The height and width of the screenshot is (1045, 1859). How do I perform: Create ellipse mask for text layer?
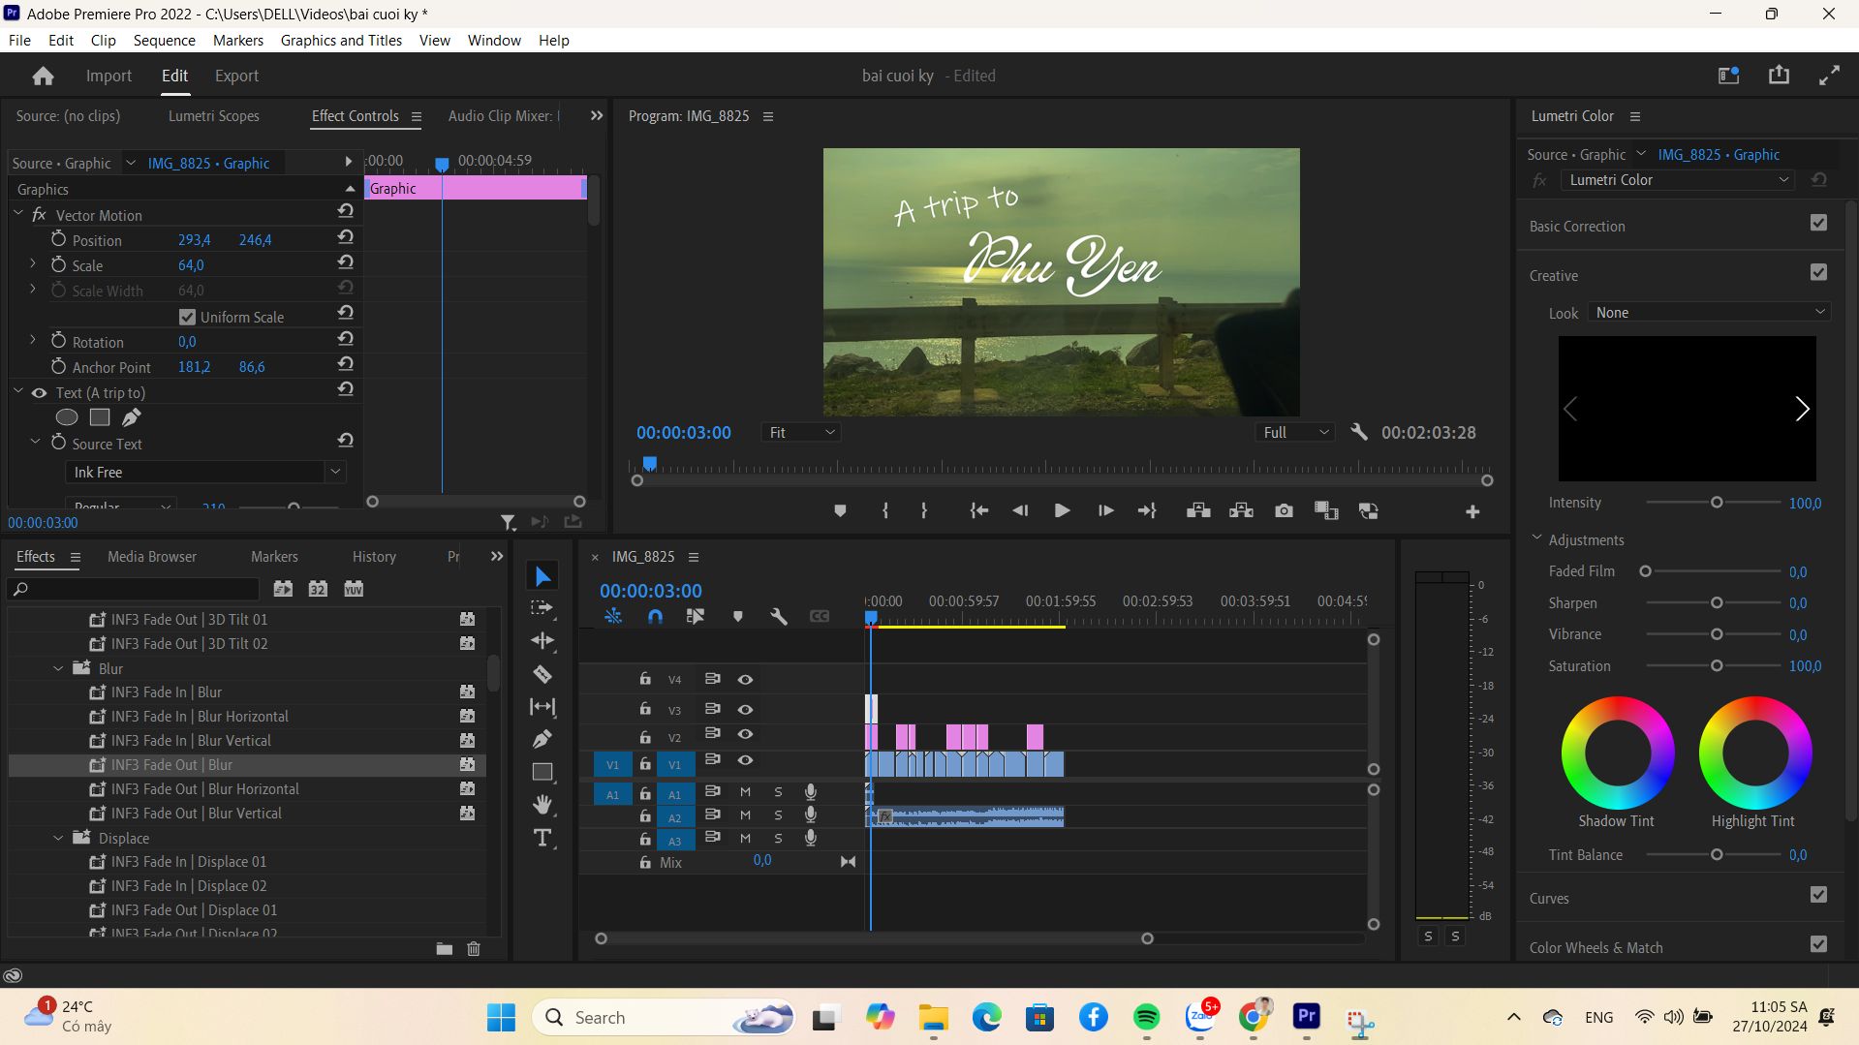[x=67, y=417]
